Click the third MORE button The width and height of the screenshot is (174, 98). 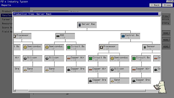coord(166,47)
